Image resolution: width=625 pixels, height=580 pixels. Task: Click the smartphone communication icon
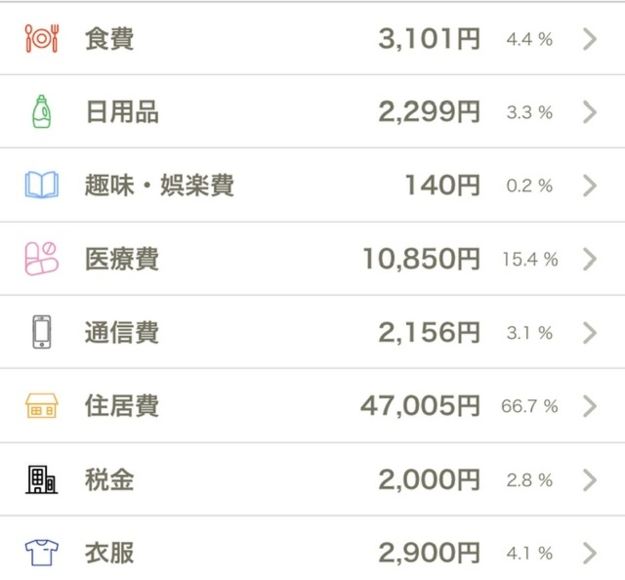tap(42, 333)
